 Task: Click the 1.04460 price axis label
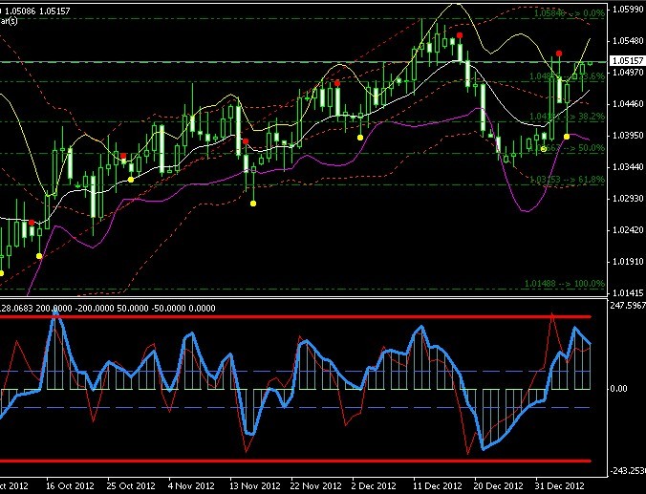pos(628,104)
